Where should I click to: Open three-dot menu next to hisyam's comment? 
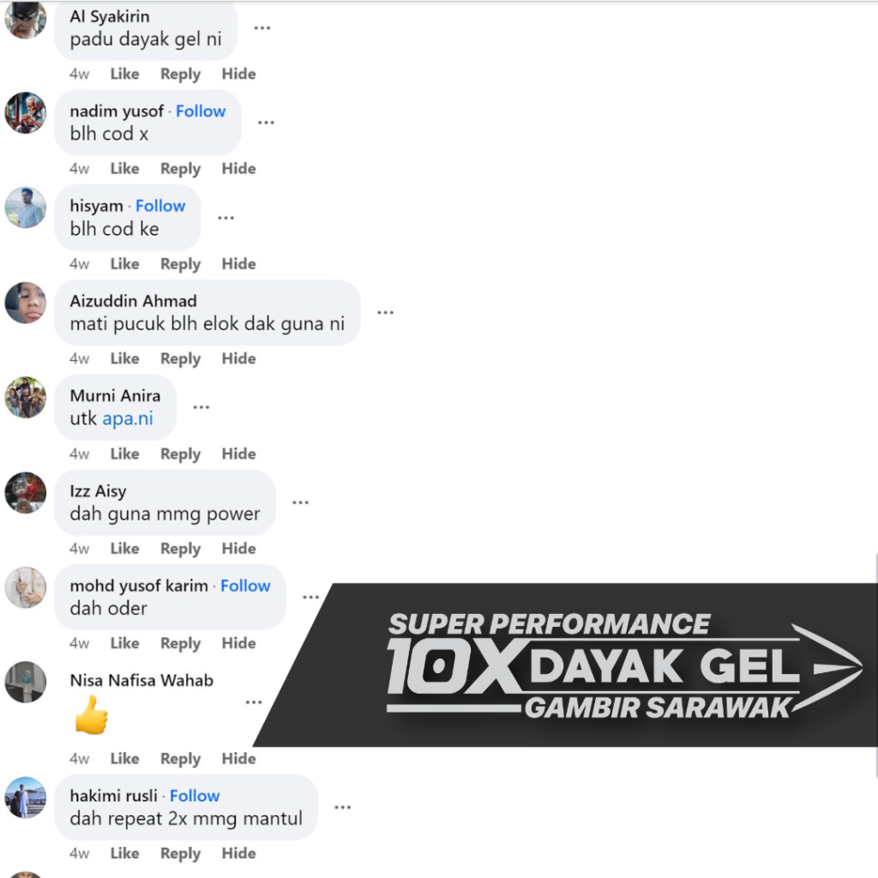point(226,217)
